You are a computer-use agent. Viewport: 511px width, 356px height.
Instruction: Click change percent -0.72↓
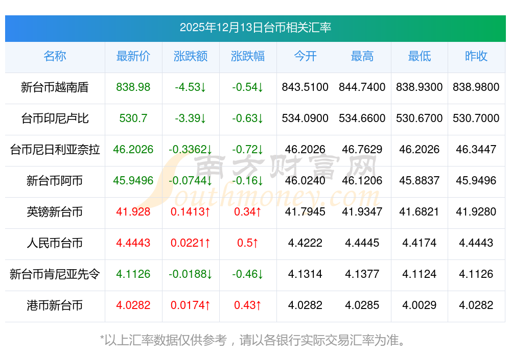pos(248,150)
